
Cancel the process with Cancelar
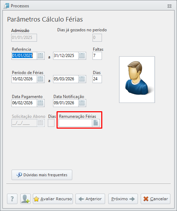pos(155,199)
